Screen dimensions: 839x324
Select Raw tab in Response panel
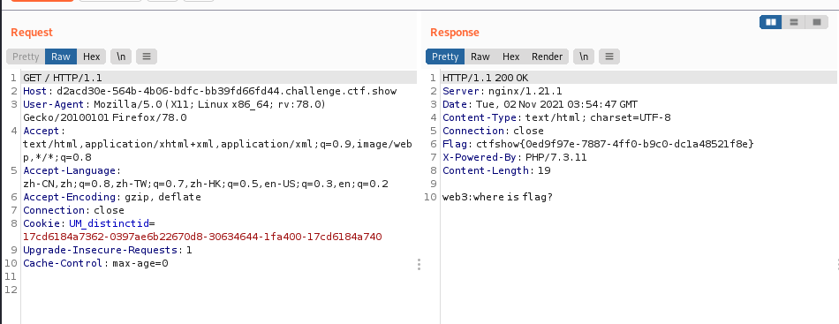[480, 57]
